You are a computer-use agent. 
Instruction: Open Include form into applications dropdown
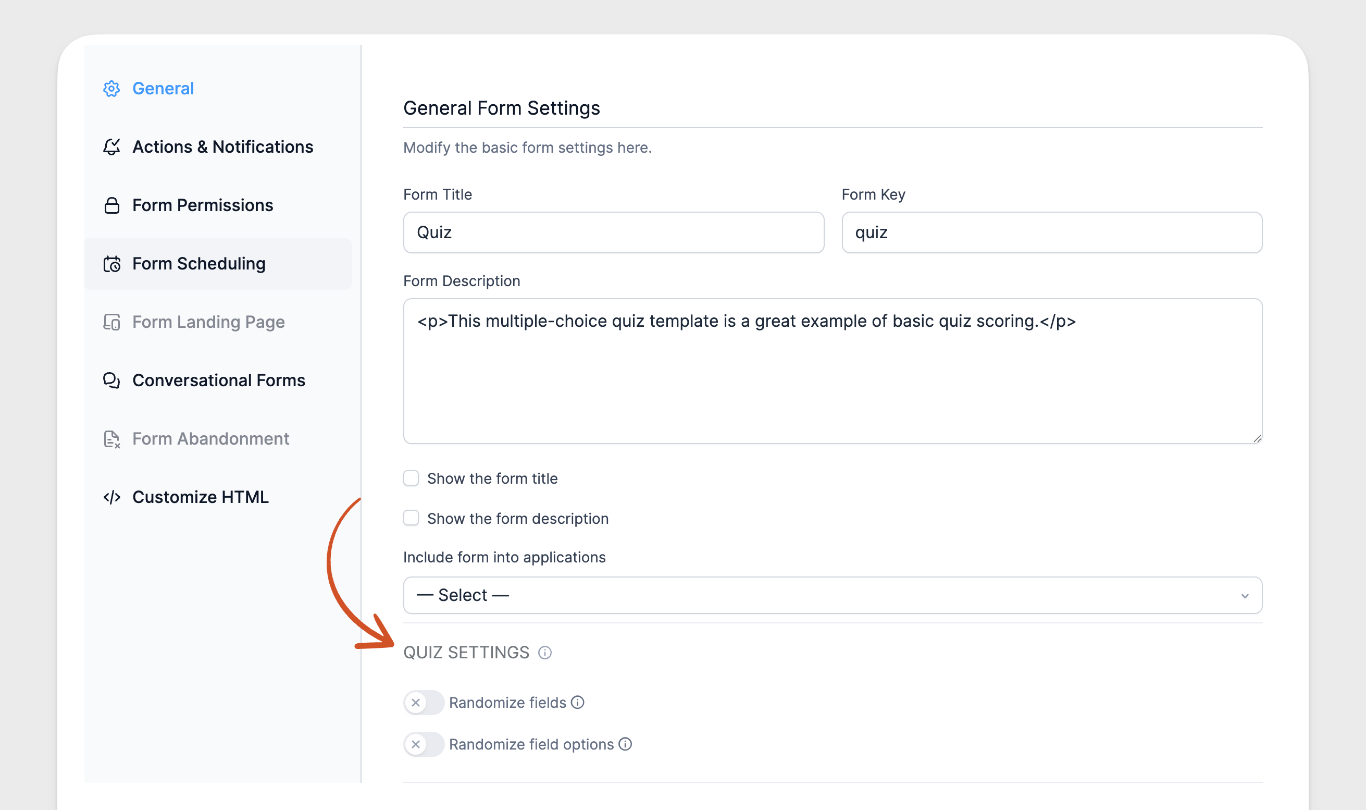click(x=833, y=595)
